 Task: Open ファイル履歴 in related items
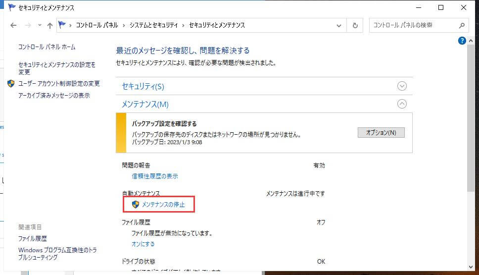point(32,239)
